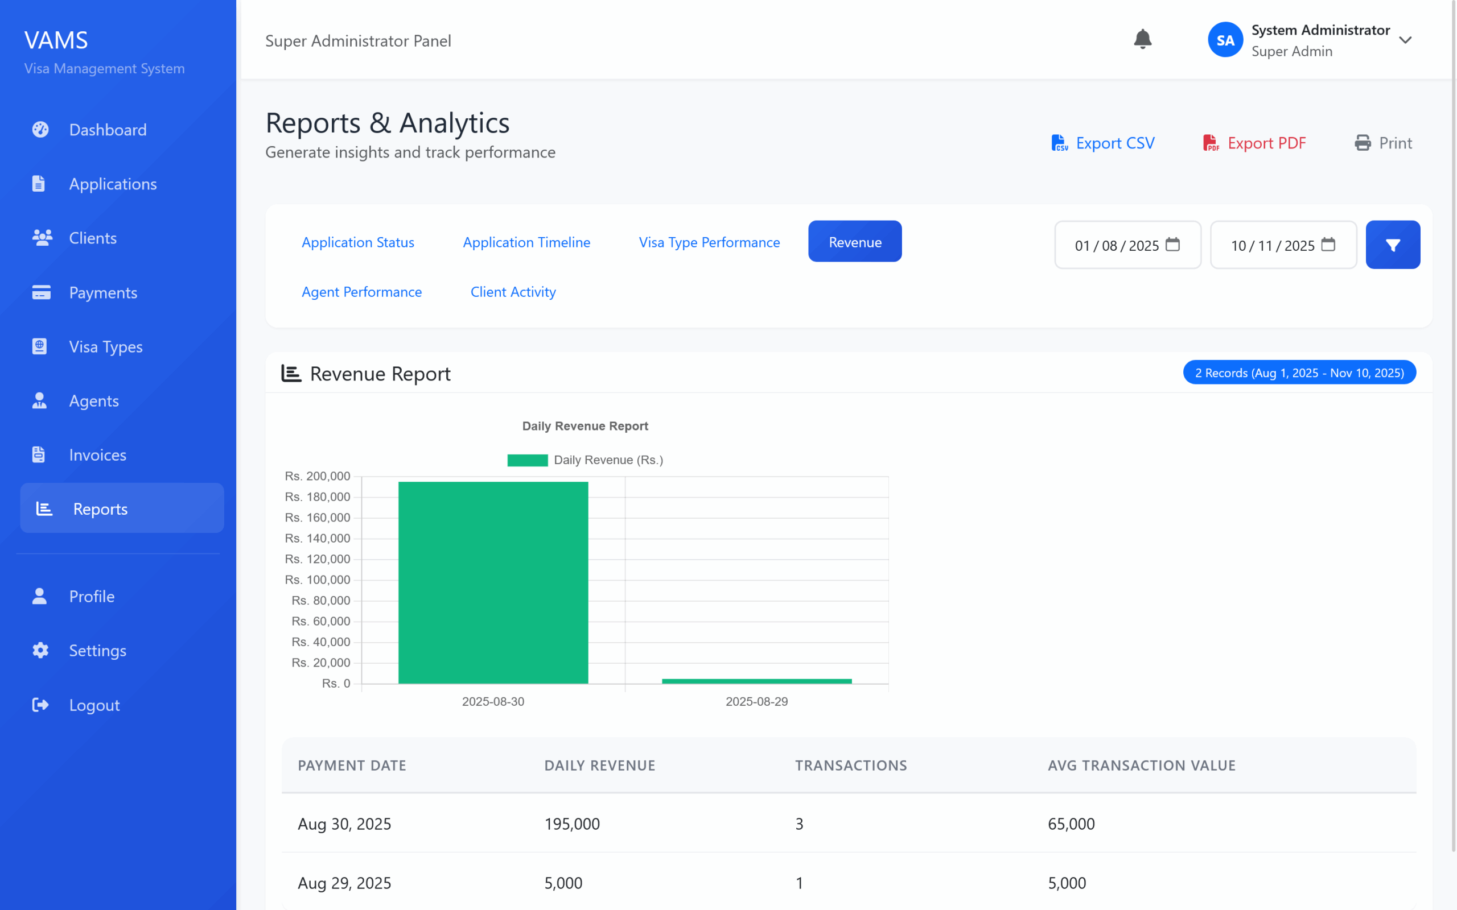Screen dimensions: 1457x910
Task: Click the Payments card icon in sidebar
Action: 41,292
